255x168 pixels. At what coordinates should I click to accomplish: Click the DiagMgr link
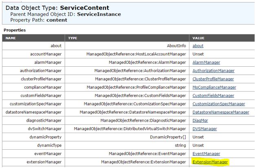point(200,120)
